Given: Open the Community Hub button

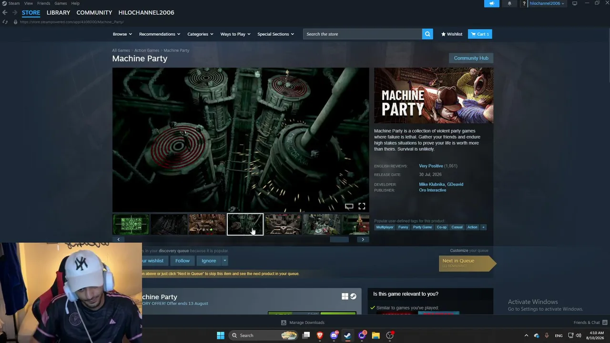Looking at the screenshot, I should 471,58.
